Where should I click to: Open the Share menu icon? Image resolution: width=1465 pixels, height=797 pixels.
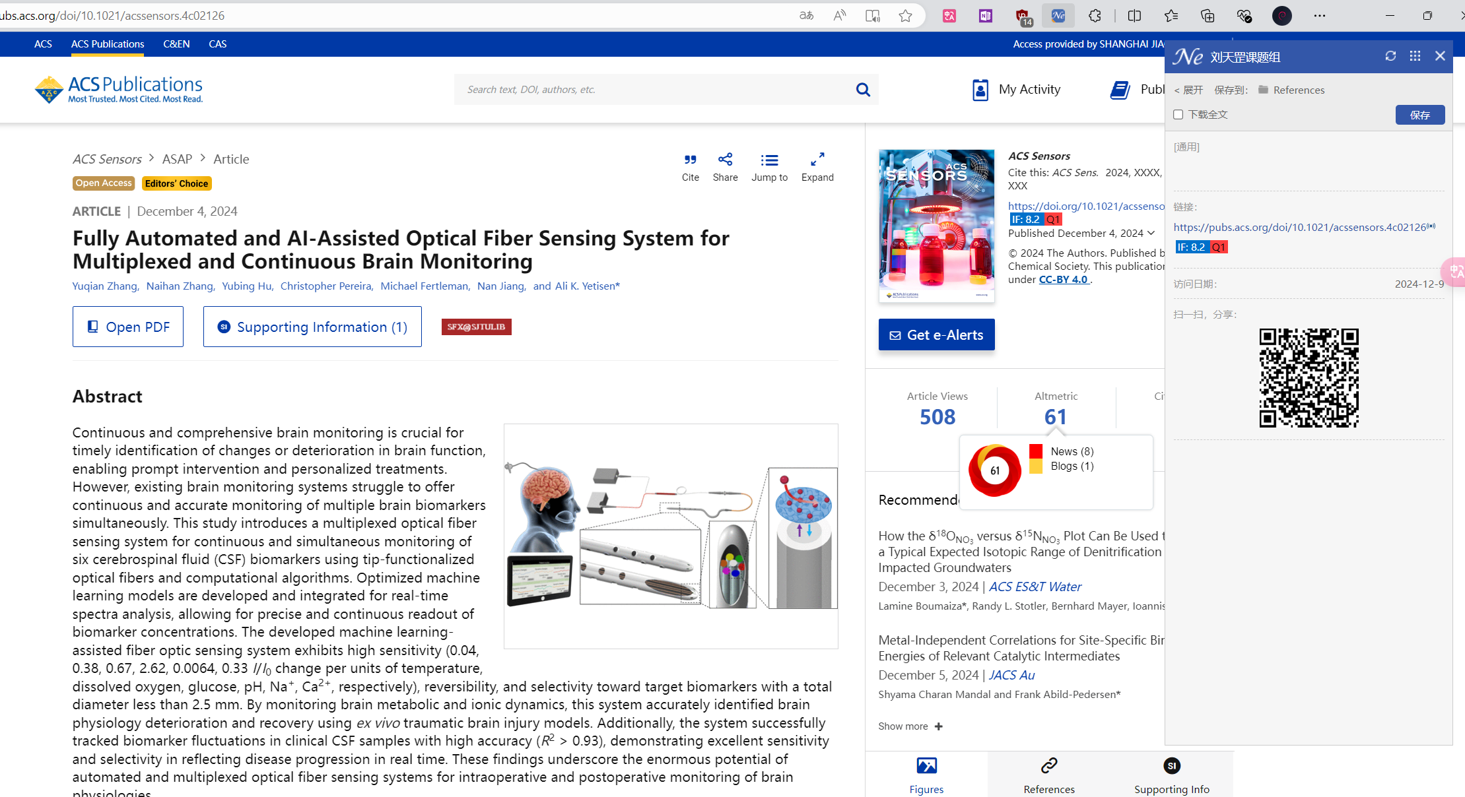pos(725,160)
